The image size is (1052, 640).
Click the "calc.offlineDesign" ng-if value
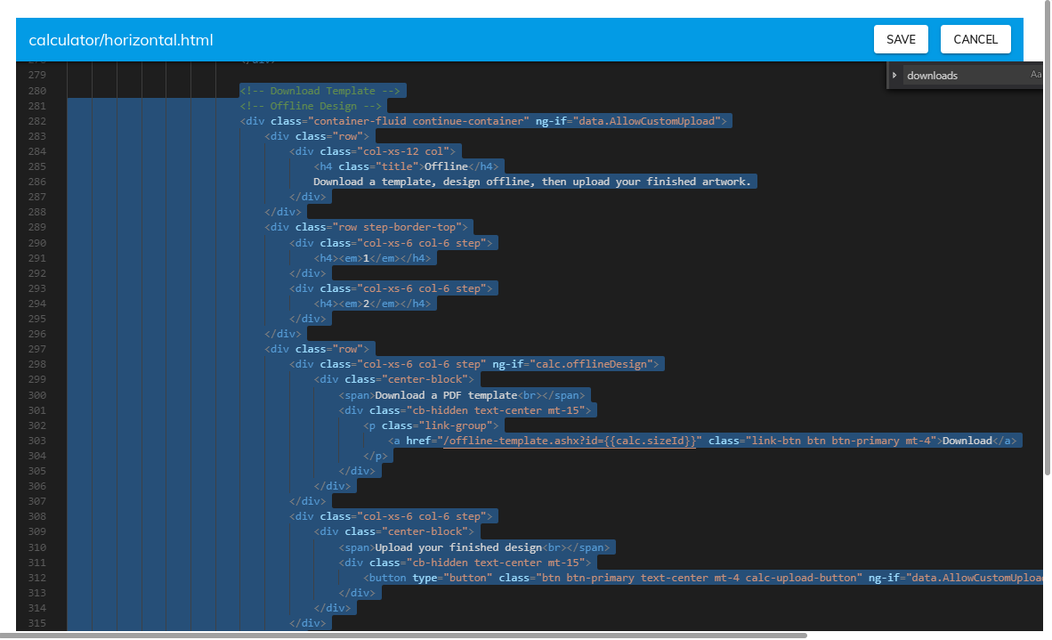click(591, 364)
